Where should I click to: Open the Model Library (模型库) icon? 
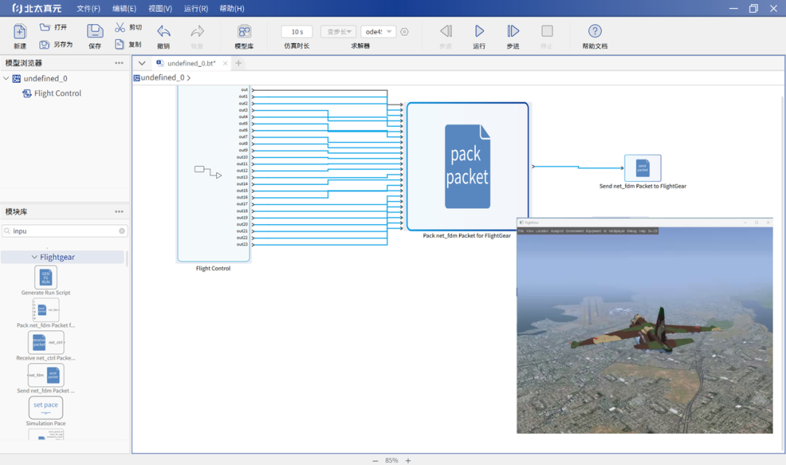[x=244, y=31]
